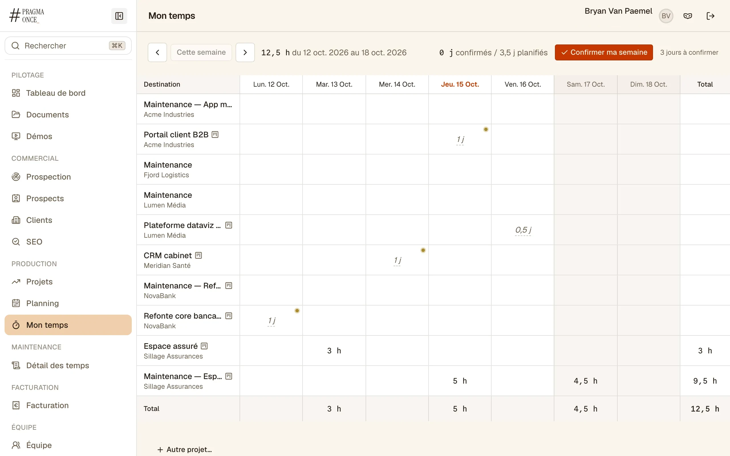
Task: Open SEO section
Action: (68, 242)
